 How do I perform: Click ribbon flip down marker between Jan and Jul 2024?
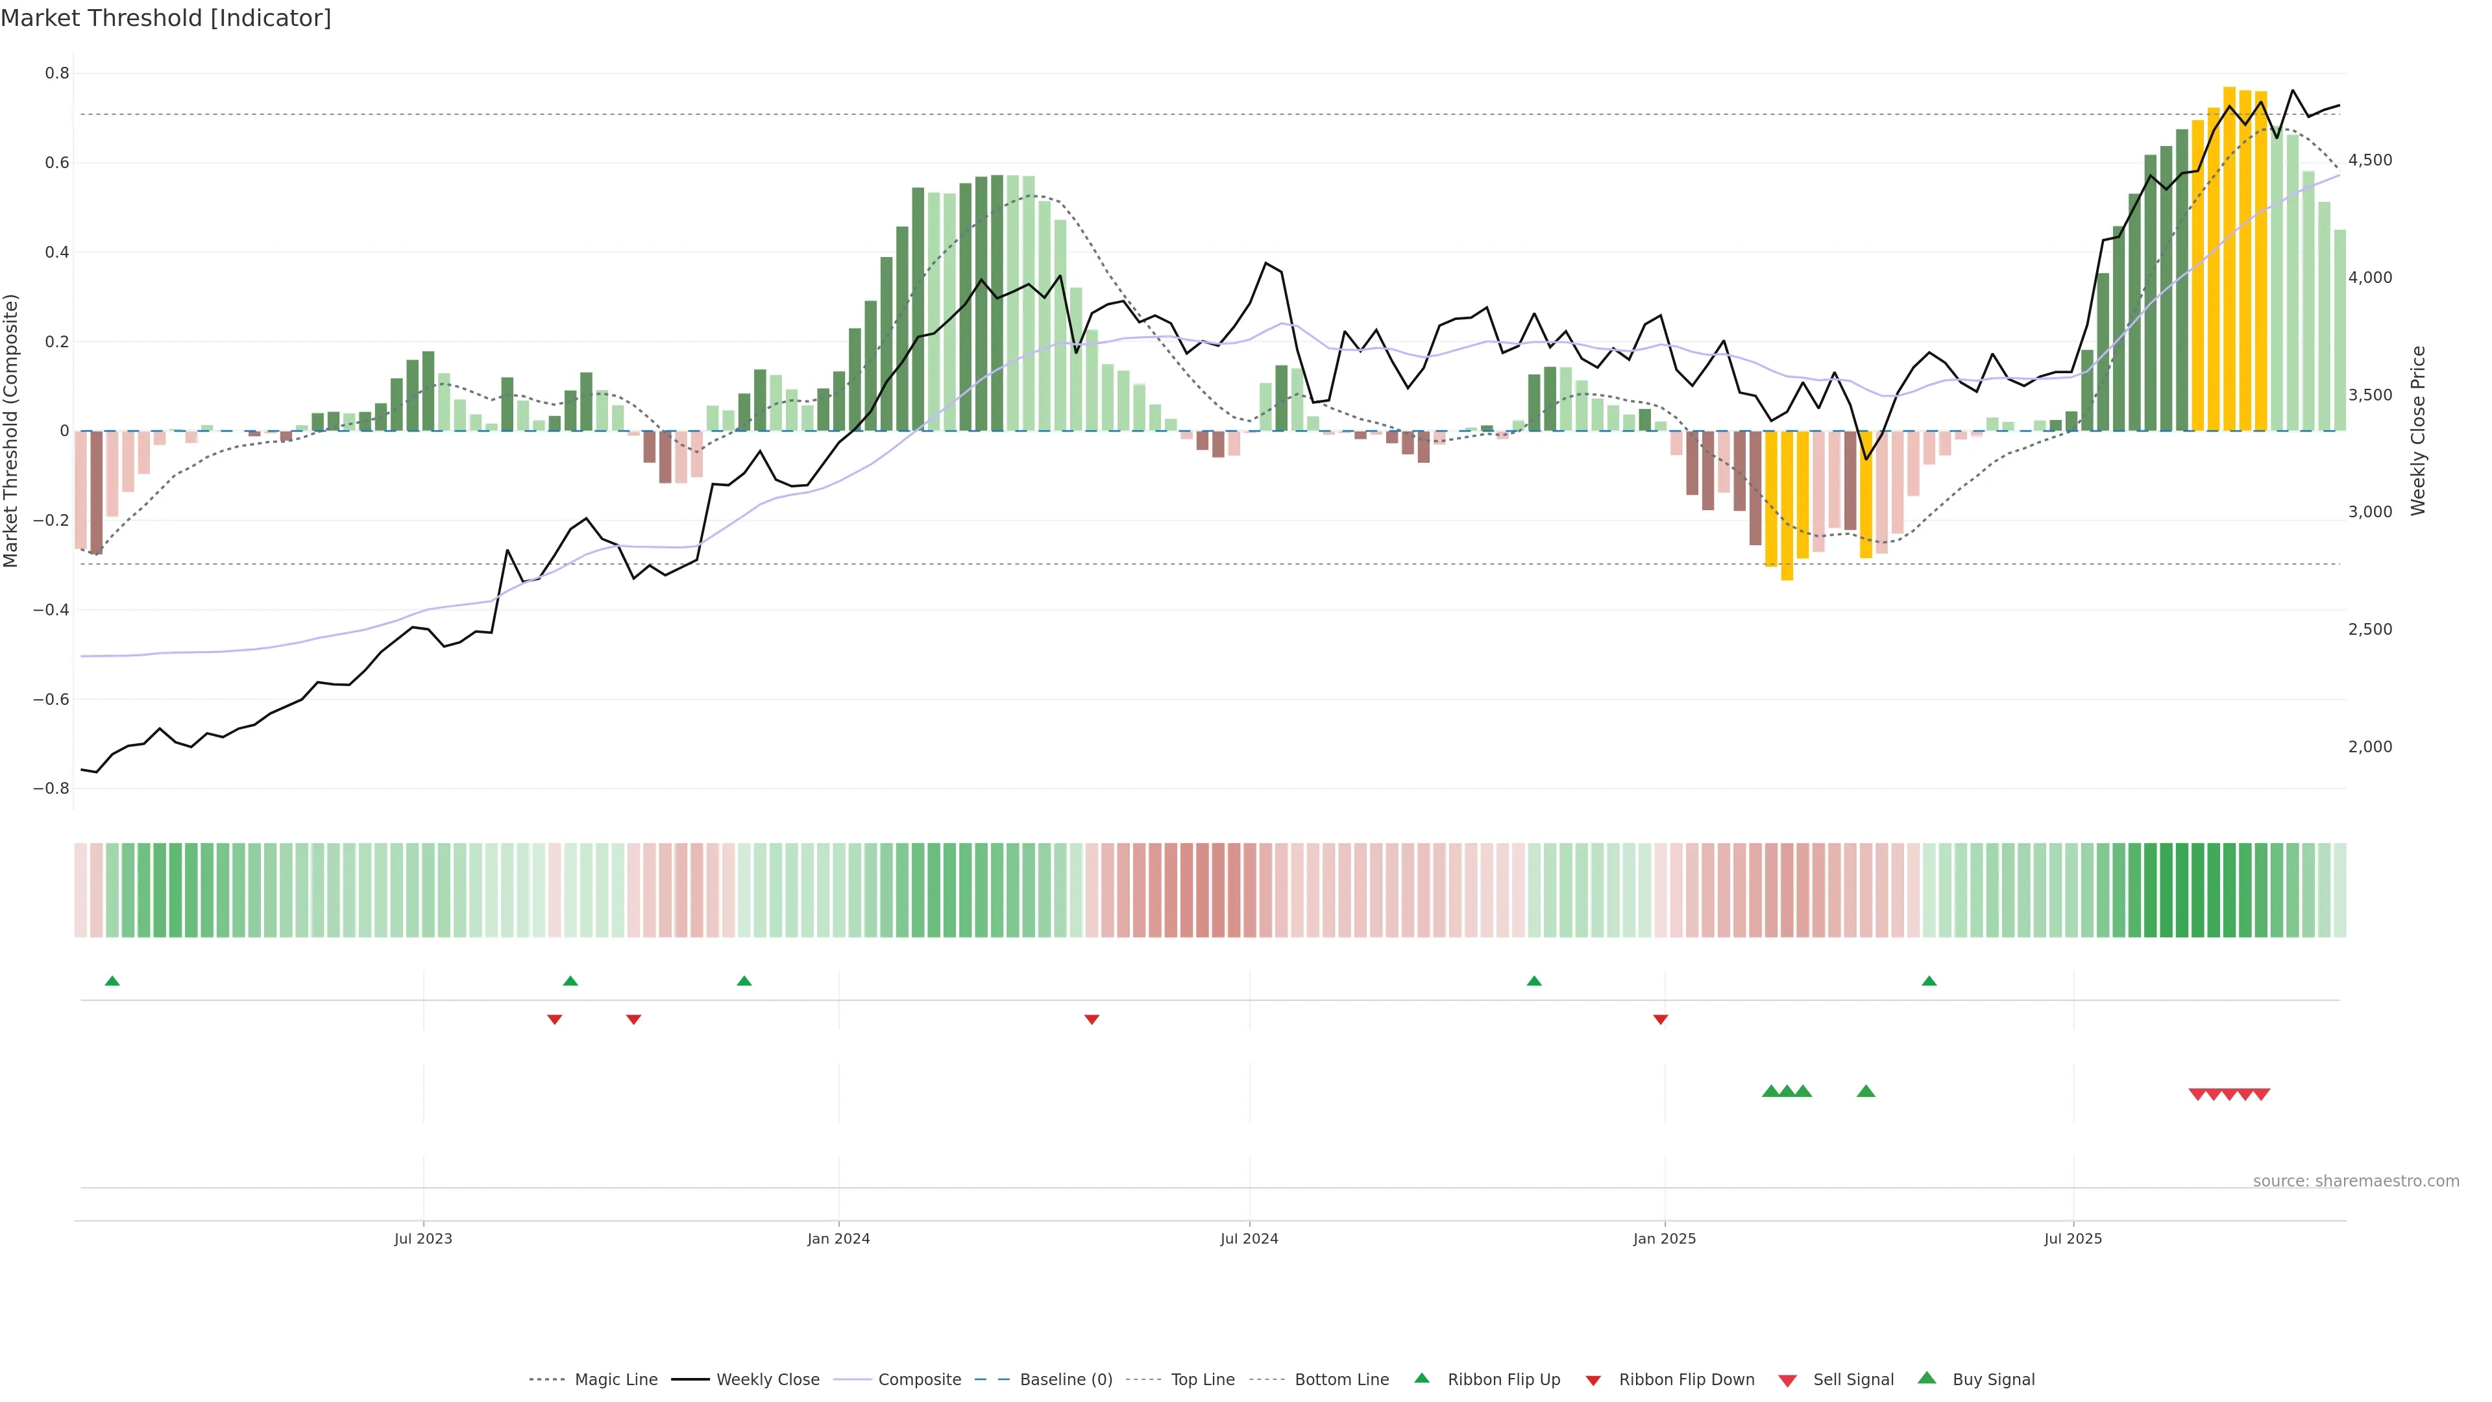point(1091,1019)
